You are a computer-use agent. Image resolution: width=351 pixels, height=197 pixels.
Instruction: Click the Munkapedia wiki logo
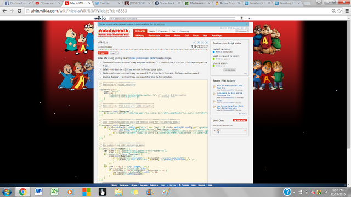pos(114,33)
